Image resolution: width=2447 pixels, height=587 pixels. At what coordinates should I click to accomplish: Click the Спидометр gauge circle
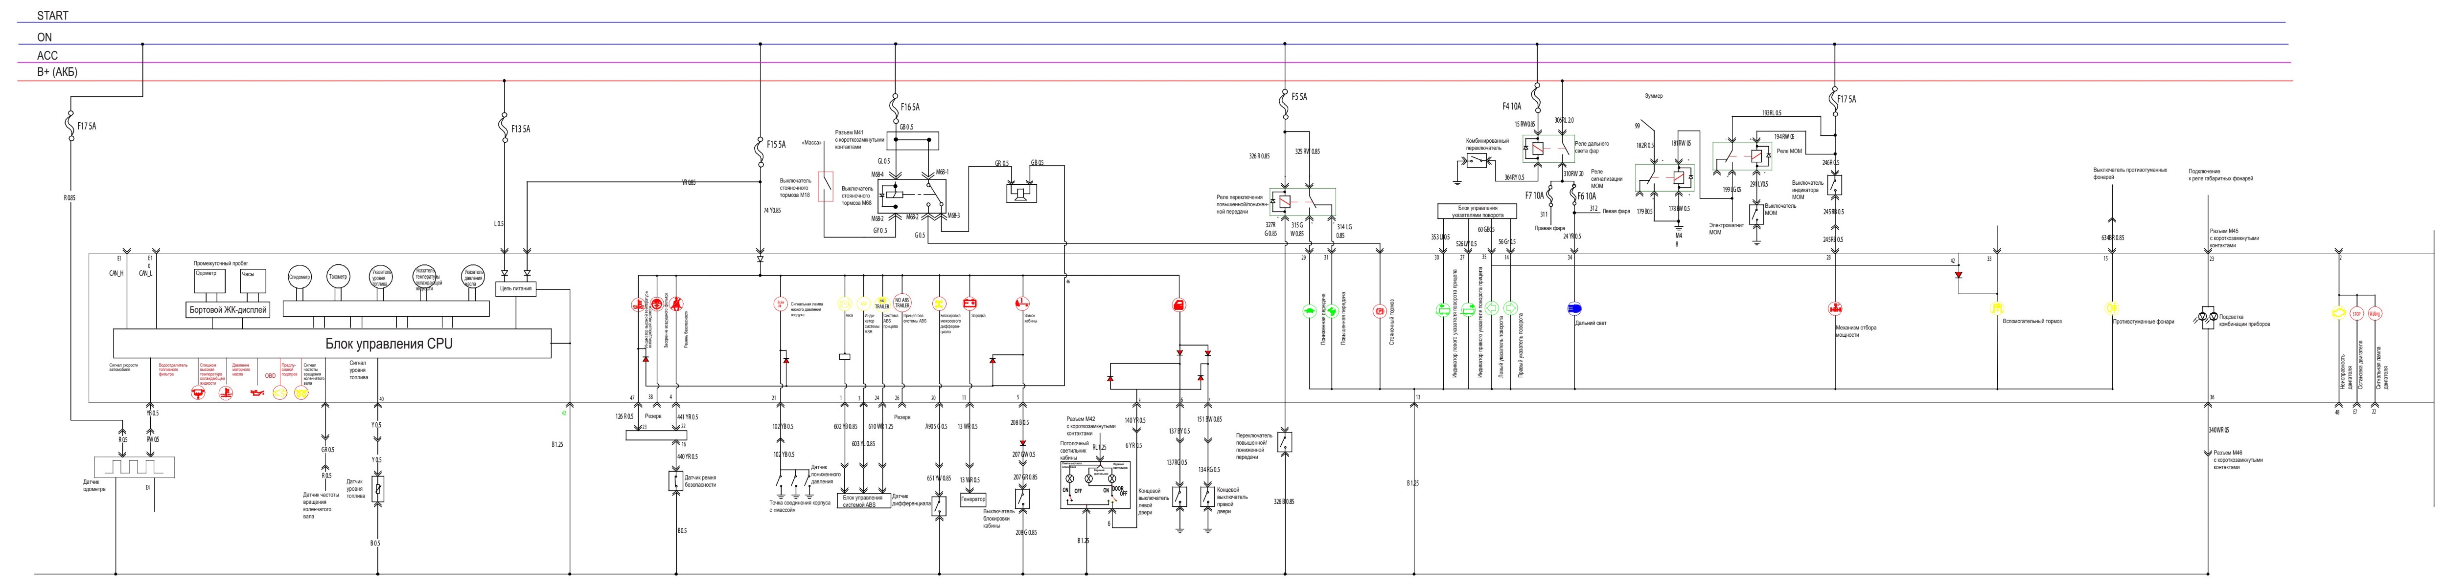coord(299,277)
